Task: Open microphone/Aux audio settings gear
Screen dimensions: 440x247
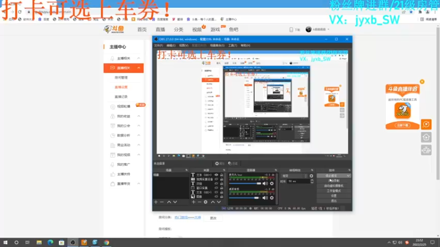Action: pyautogui.click(x=272, y=183)
